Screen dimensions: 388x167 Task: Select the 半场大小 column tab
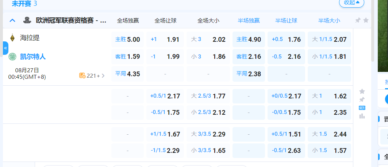329,21
